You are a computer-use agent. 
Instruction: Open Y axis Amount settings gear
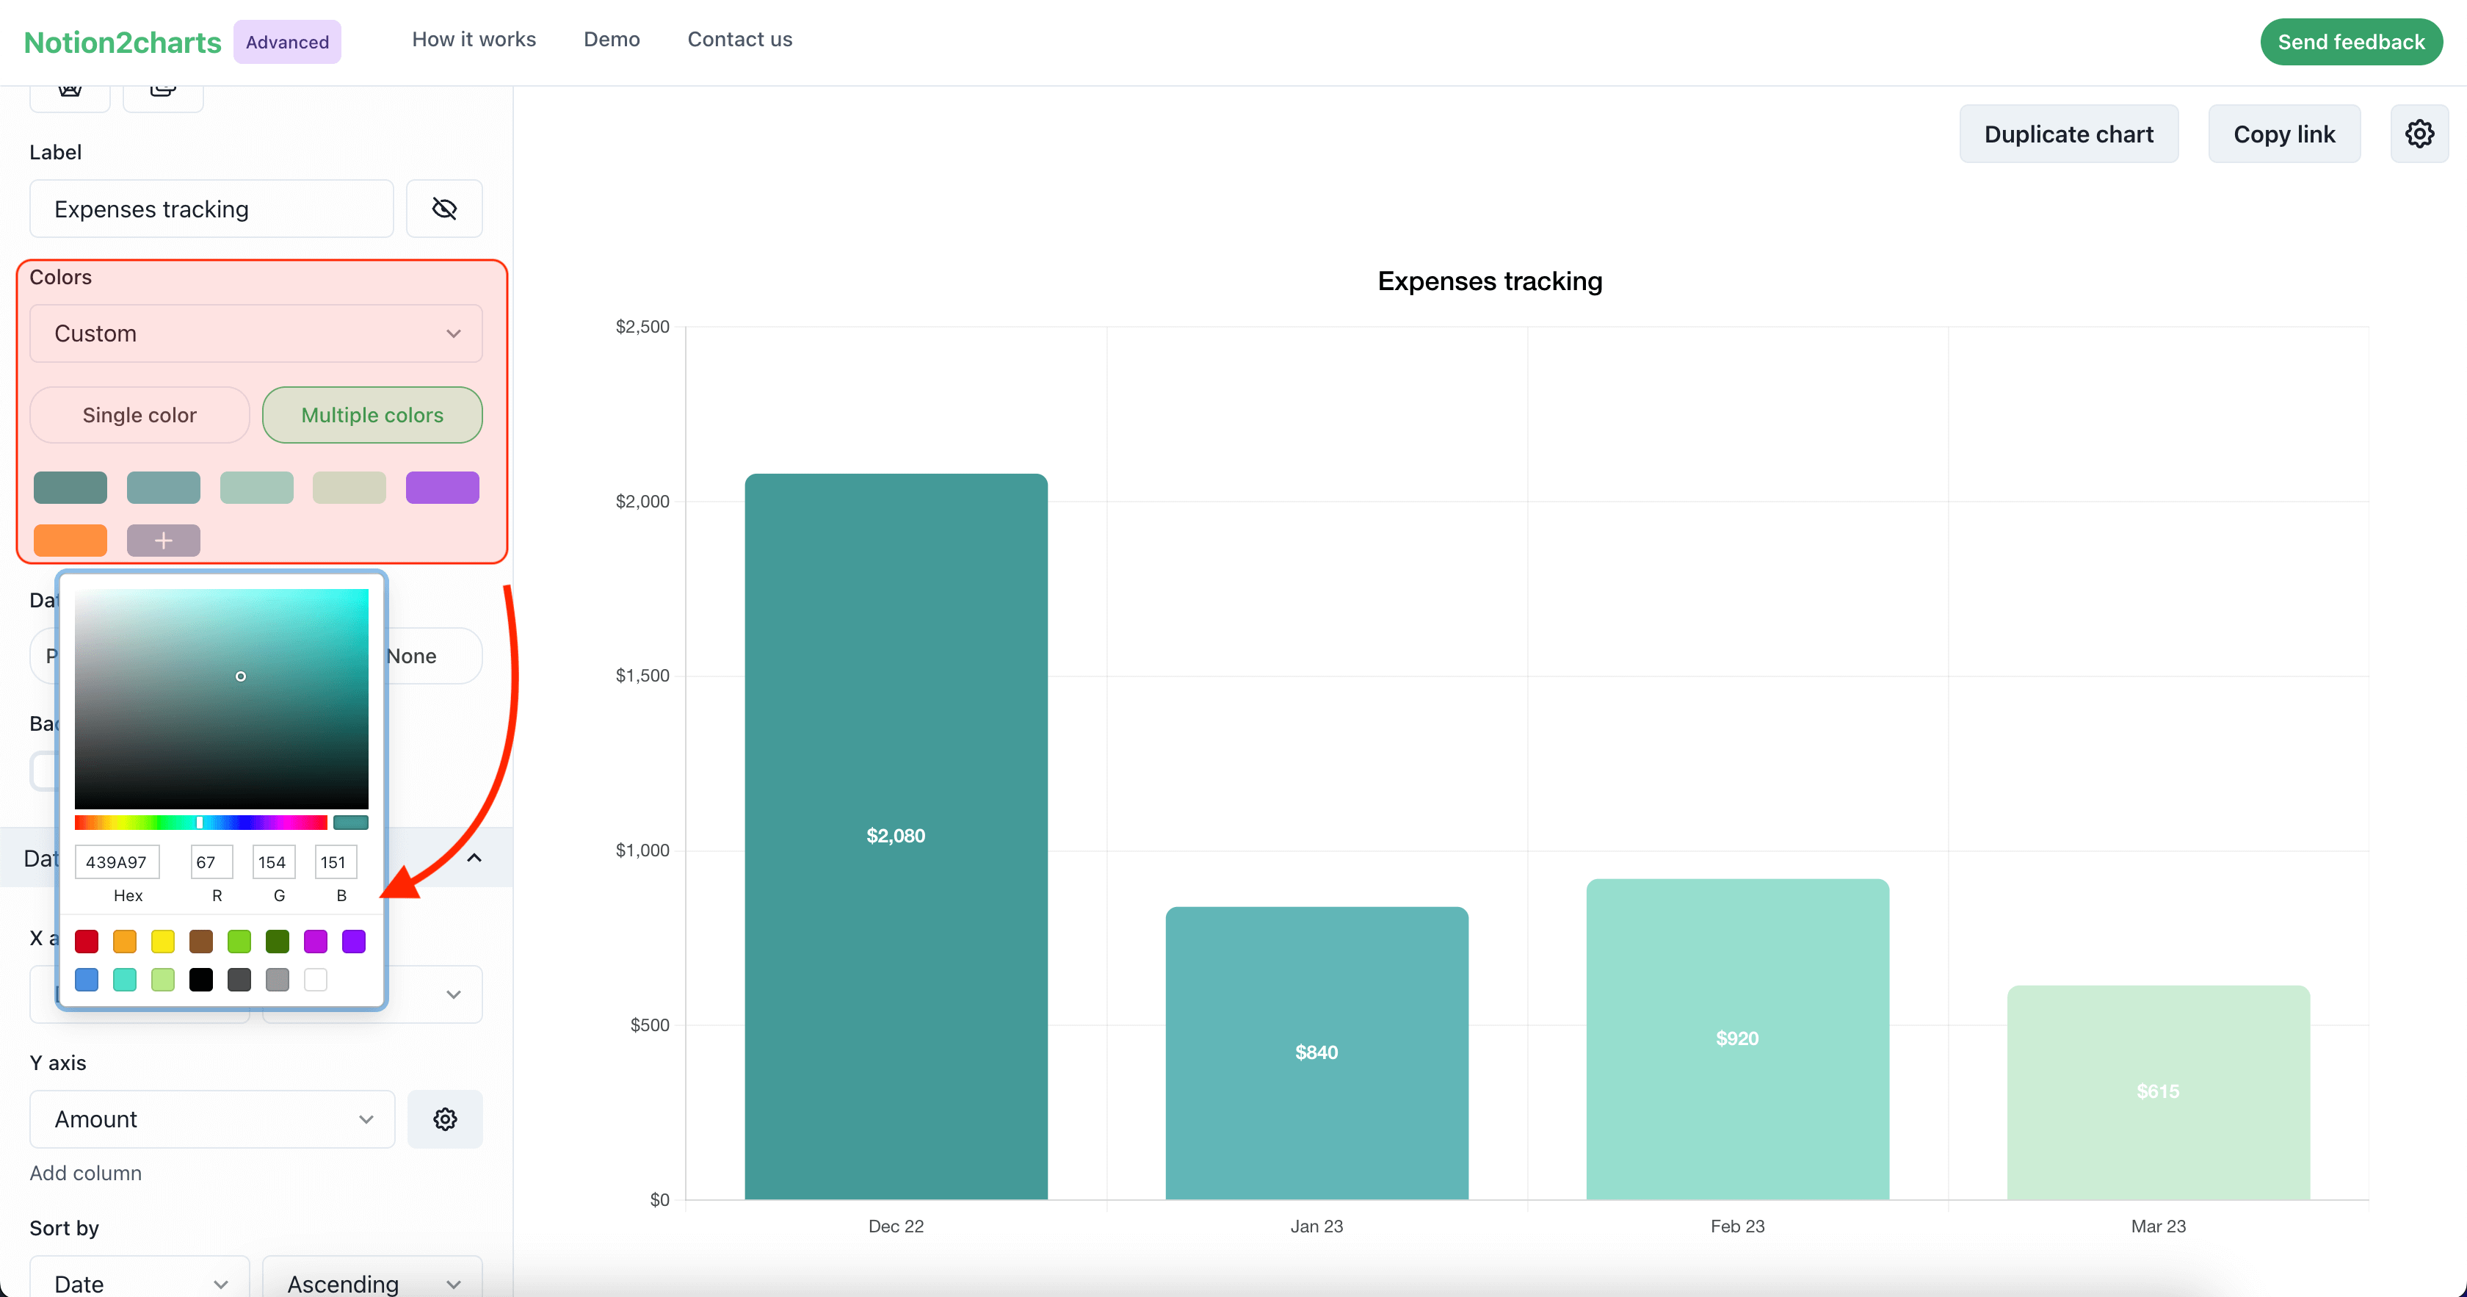pos(444,1119)
